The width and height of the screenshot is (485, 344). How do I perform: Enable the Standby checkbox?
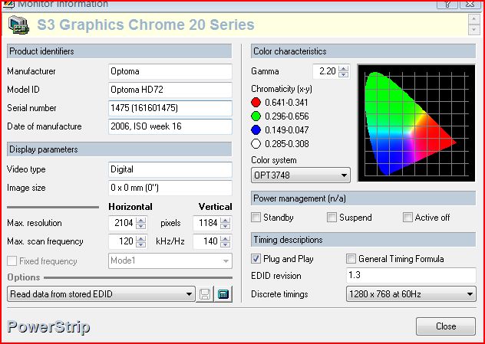(x=256, y=218)
